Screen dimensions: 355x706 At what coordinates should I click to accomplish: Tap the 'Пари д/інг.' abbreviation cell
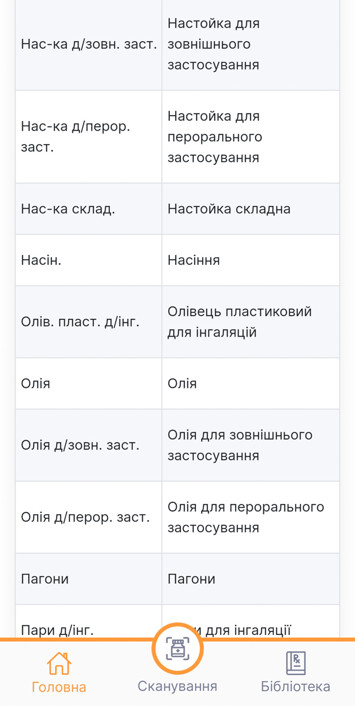point(89,622)
